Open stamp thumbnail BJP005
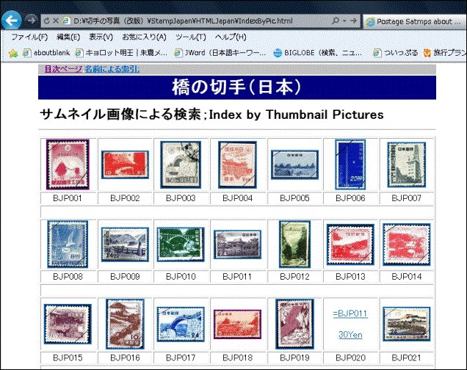The width and height of the screenshot is (467, 370). [x=294, y=164]
